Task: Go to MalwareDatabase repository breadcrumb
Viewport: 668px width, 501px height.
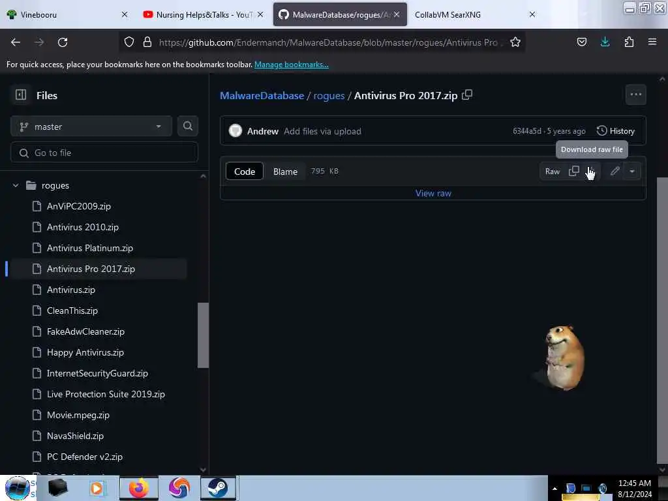Action: pos(262,95)
